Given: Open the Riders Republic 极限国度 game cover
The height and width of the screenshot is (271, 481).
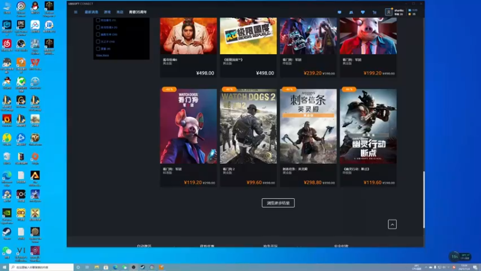Looking at the screenshot, I should point(248,36).
